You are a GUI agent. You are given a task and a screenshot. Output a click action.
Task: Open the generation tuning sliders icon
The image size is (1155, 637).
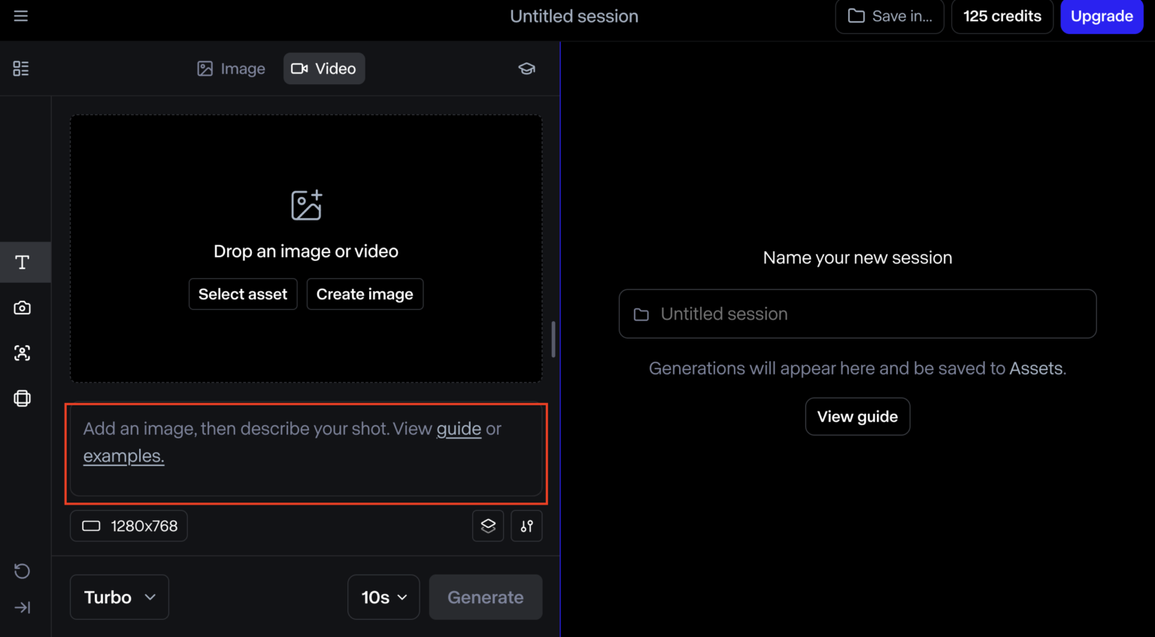(526, 526)
